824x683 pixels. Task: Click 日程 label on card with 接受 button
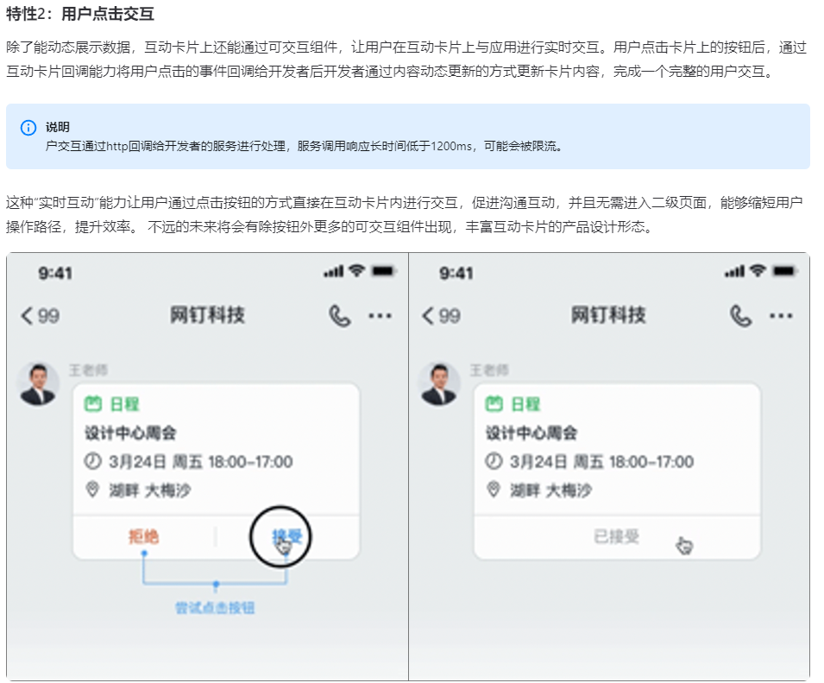[124, 404]
